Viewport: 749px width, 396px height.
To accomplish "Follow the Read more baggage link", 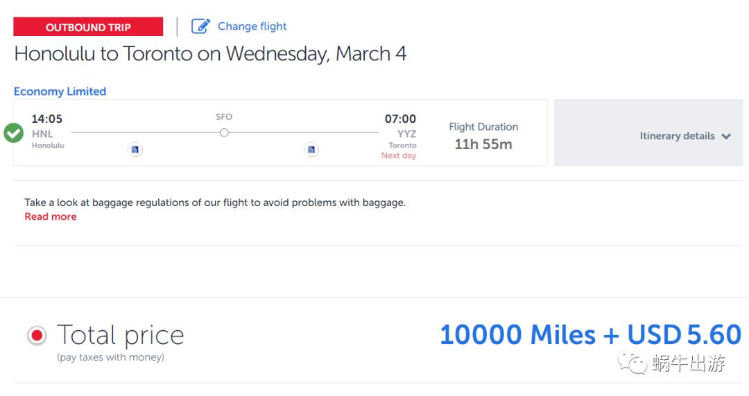I will pyautogui.click(x=51, y=216).
